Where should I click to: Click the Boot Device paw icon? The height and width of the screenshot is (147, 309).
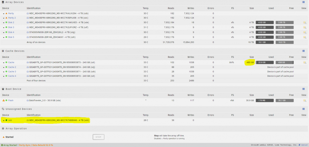(x=3, y=89)
